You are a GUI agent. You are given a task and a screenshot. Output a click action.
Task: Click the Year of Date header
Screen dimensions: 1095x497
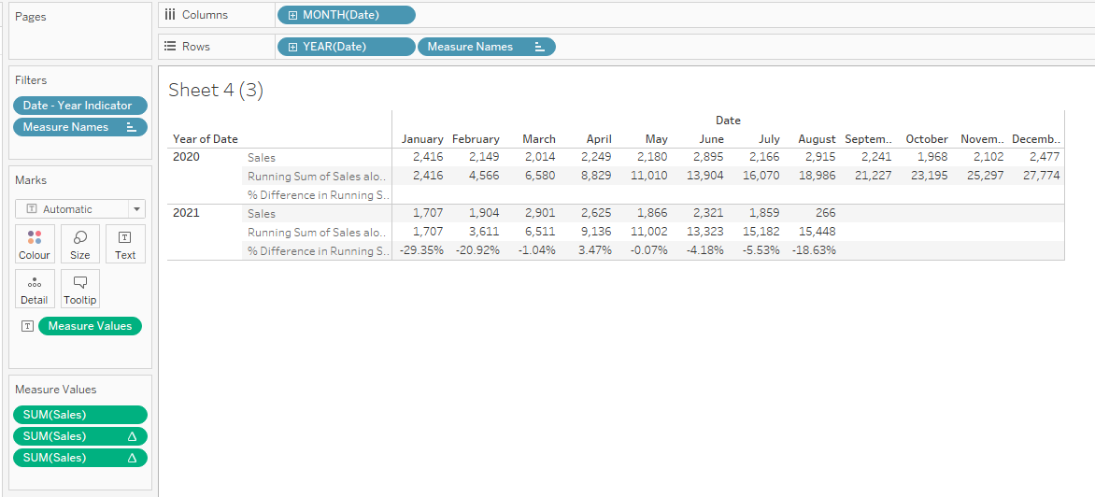click(206, 139)
